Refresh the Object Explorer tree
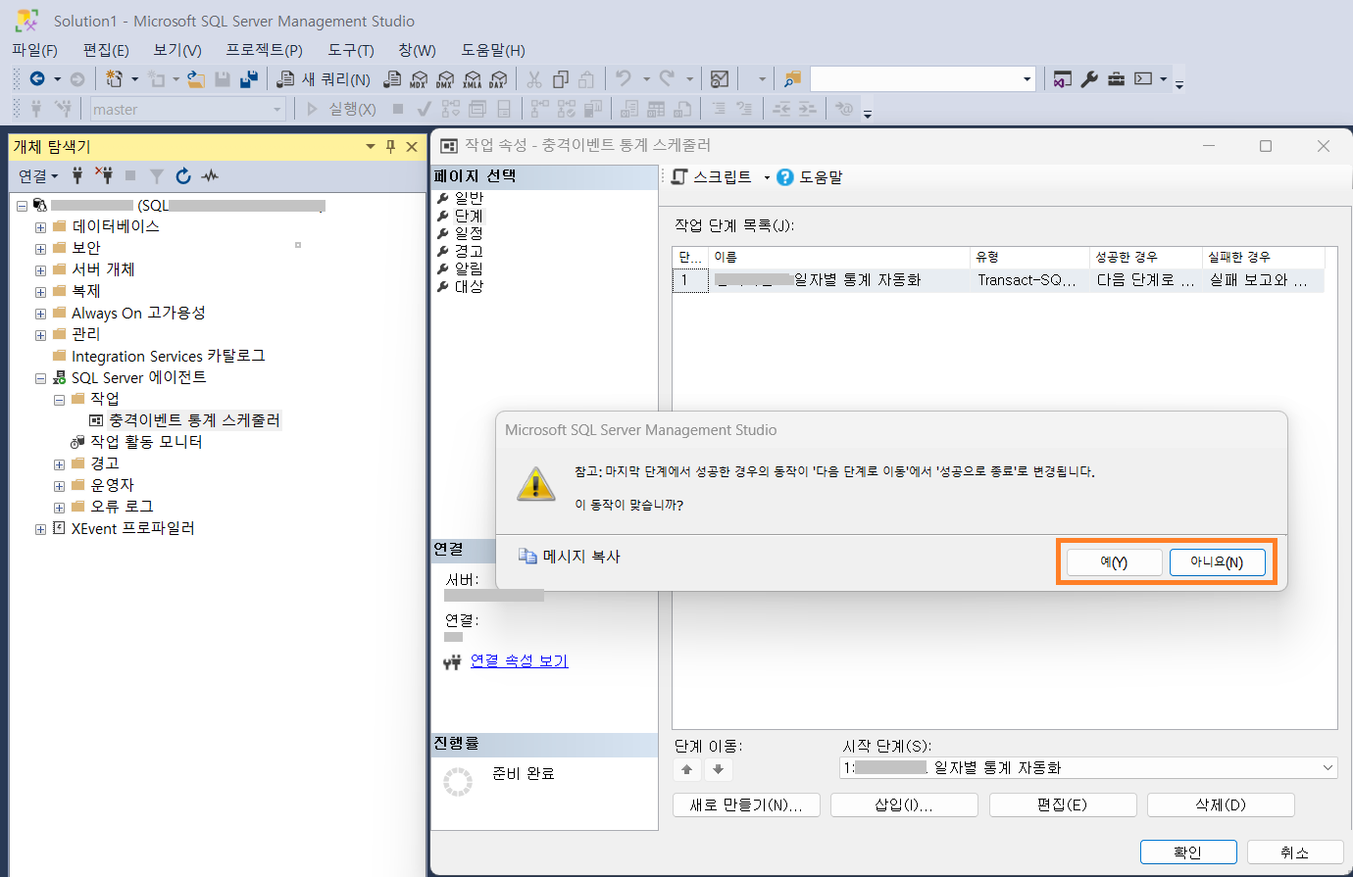Image resolution: width=1353 pixels, height=877 pixels. click(183, 175)
